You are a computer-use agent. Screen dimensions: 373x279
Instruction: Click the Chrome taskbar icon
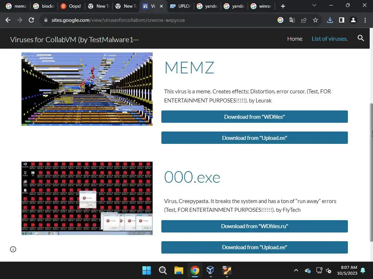tap(195, 270)
